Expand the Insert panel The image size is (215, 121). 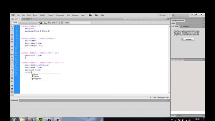tap(173, 24)
